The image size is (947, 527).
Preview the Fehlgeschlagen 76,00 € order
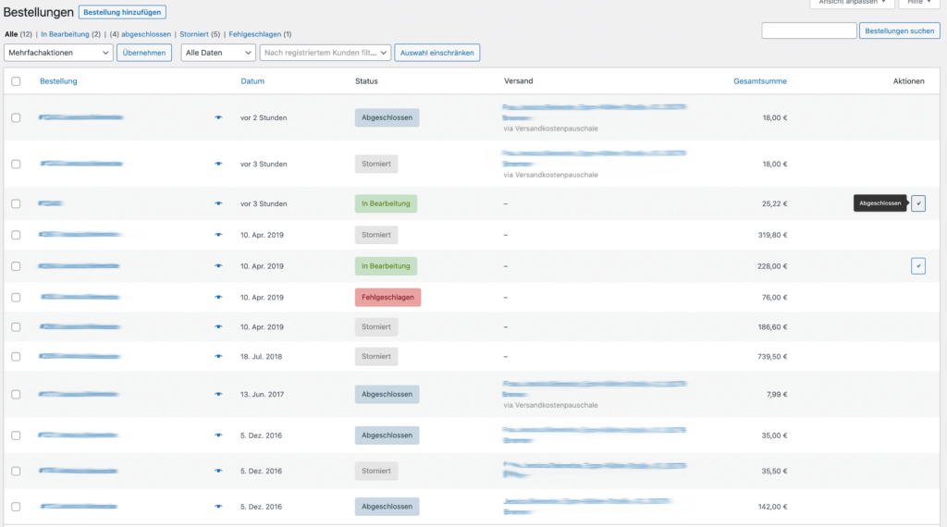(x=218, y=297)
